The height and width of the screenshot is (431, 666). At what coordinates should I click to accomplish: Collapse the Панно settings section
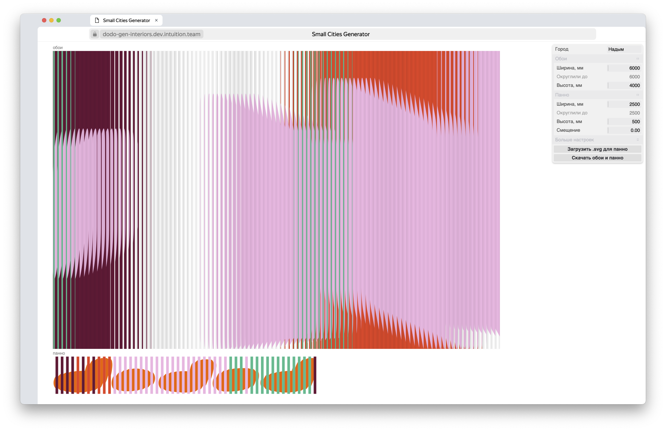tap(597, 95)
